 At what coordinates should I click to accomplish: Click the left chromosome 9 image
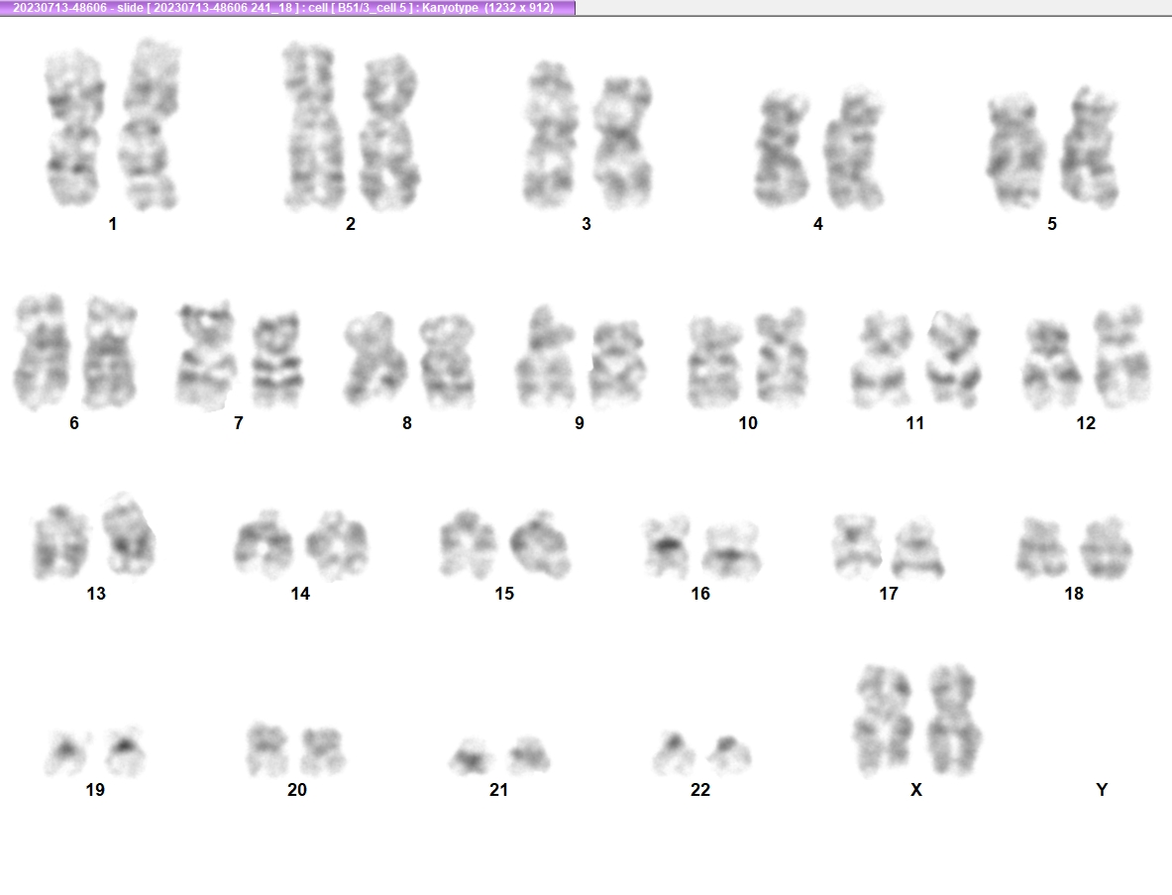coord(544,357)
